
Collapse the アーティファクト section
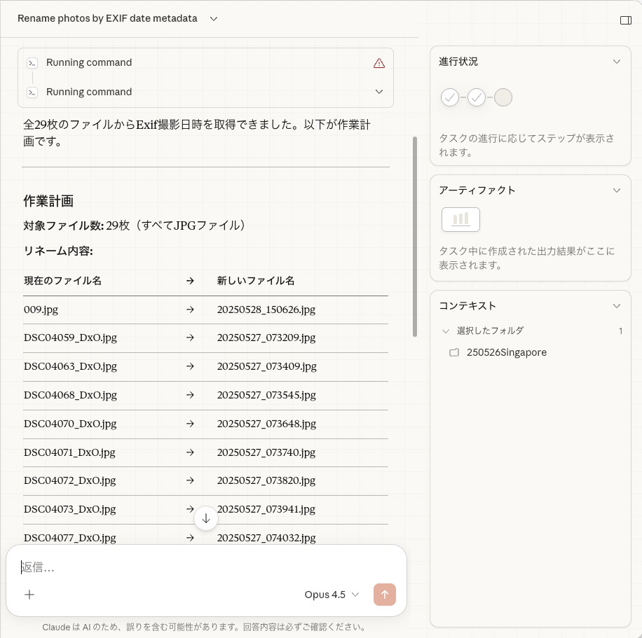click(x=616, y=190)
